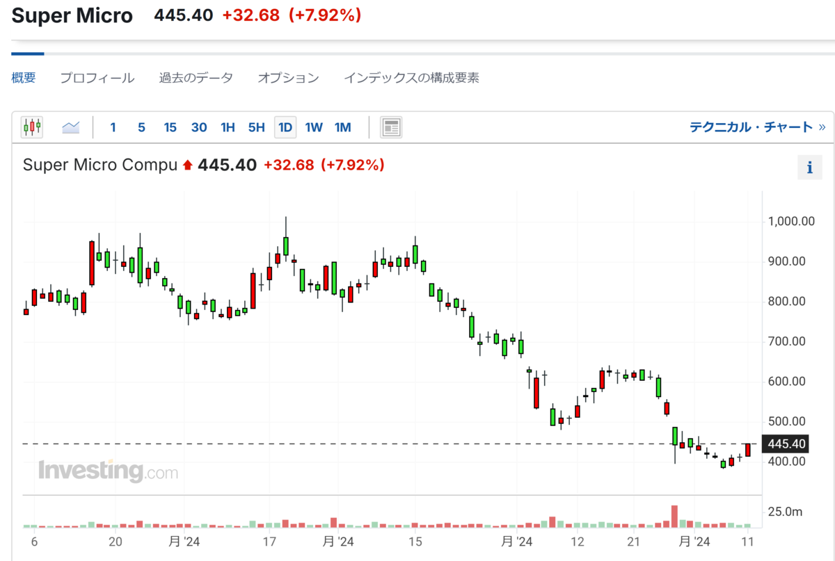Switch to the 過去のデータ tab
Image resolution: width=835 pixels, height=561 pixels.
pyautogui.click(x=196, y=78)
